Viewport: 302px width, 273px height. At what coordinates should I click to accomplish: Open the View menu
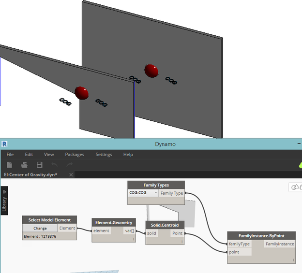pyautogui.click(x=49, y=155)
